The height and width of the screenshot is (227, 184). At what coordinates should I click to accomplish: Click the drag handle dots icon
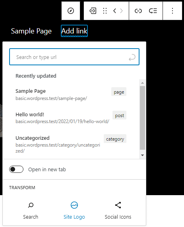(x=105, y=11)
